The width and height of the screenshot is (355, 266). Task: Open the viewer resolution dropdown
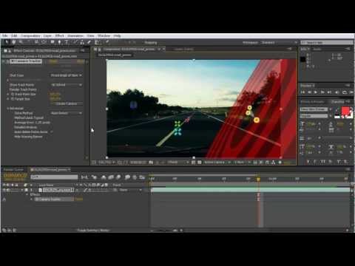coord(178,163)
